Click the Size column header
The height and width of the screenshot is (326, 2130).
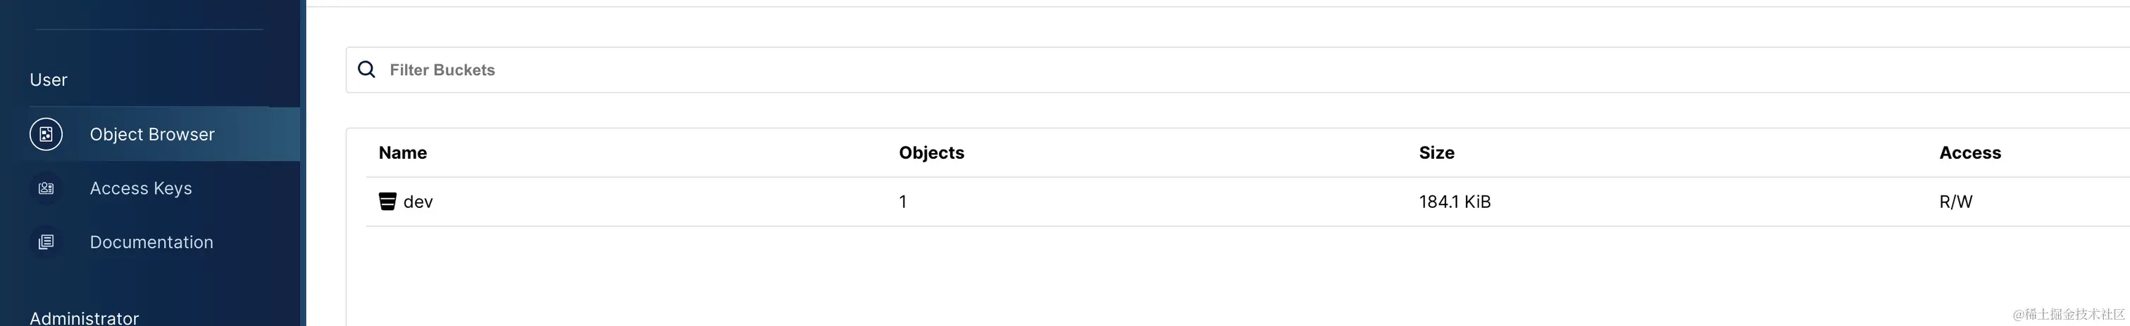click(1436, 152)
